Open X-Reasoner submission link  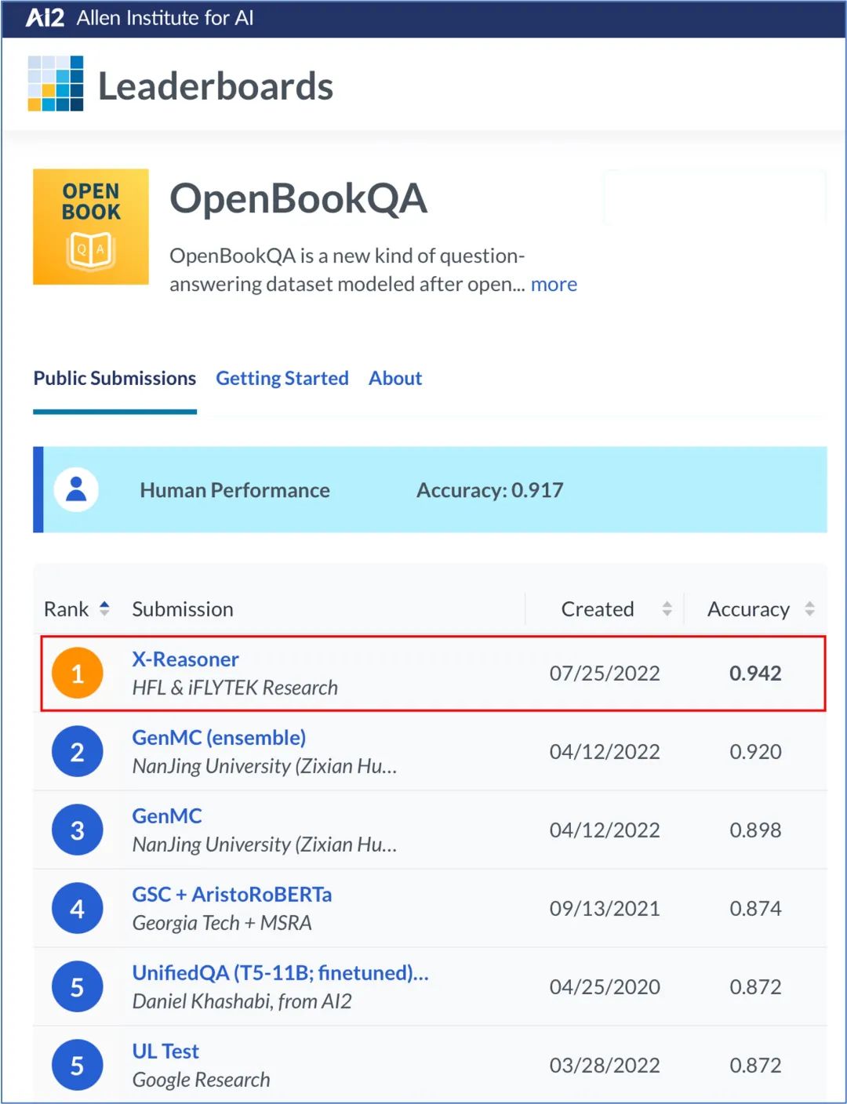(x=185, y=659)
